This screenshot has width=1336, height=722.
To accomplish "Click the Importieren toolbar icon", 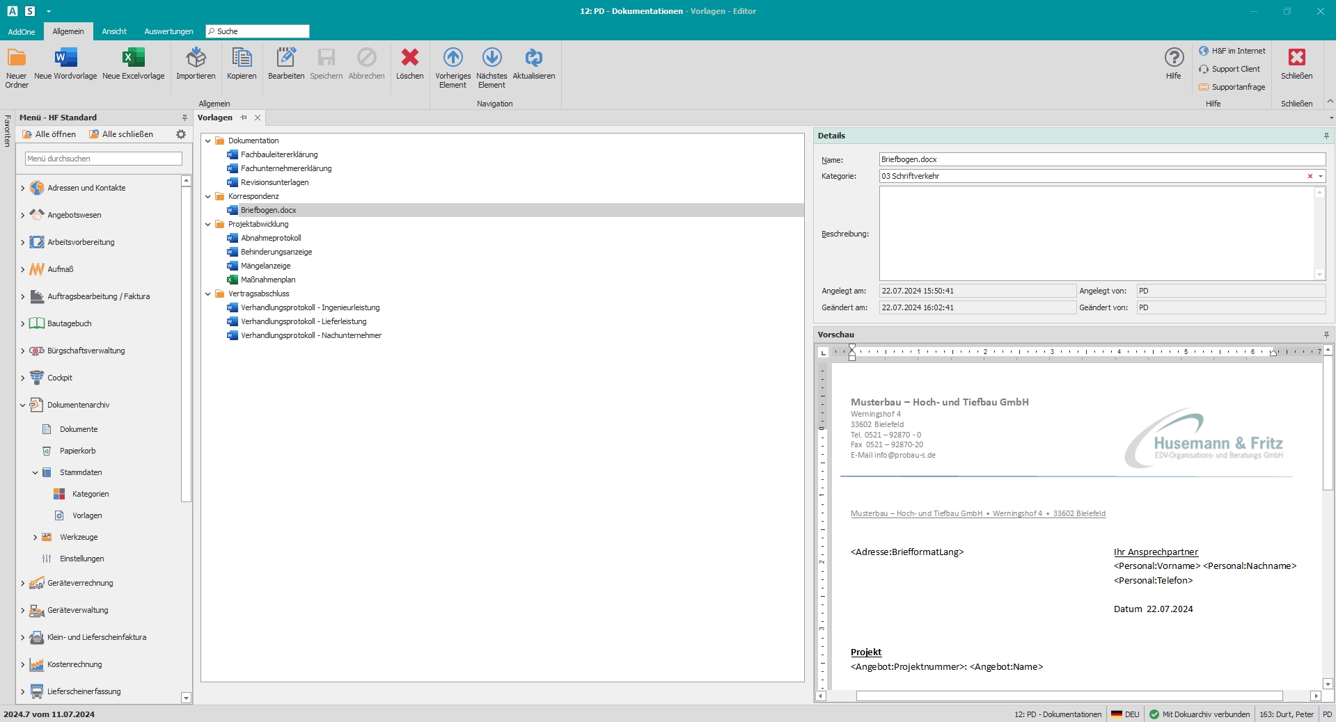I will click(x=196, y=58).
